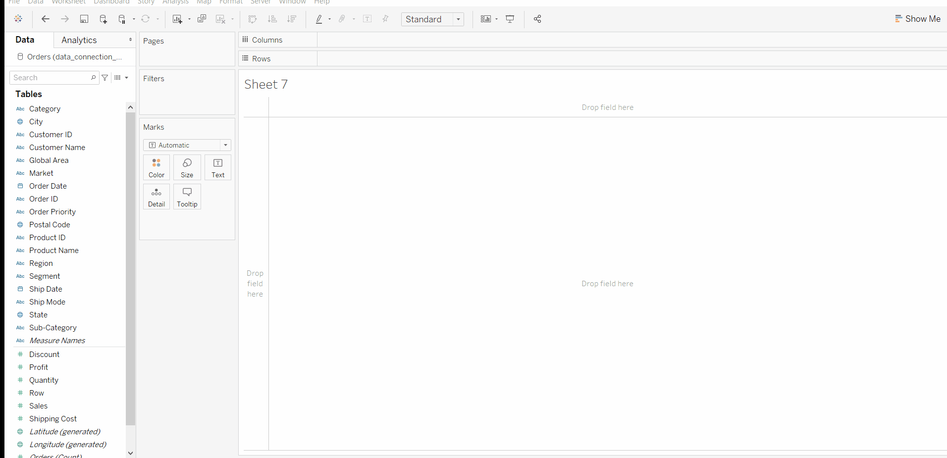Select the City geographic field
This screenshot has height=458, width=947.
pos(36,122)
